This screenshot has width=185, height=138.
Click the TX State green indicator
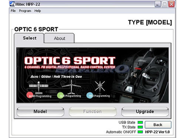(140, 127)
